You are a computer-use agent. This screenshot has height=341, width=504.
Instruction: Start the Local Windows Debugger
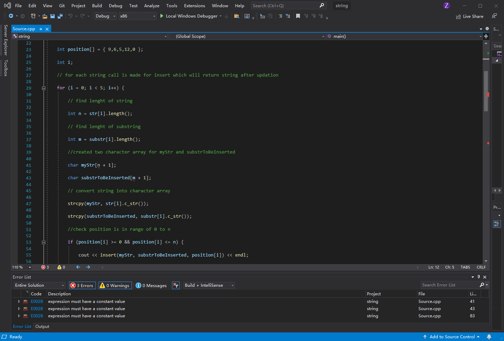[x=190, y=16]
